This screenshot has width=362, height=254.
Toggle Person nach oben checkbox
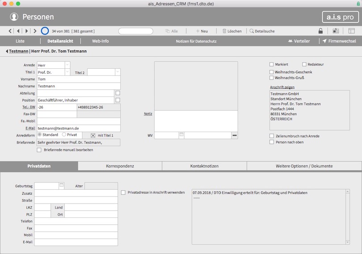(x=272, y=142)
